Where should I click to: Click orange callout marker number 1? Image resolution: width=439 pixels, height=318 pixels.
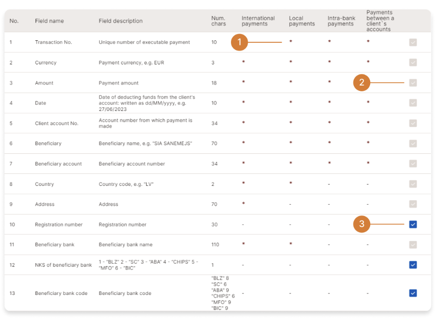(x=239, y=42)
